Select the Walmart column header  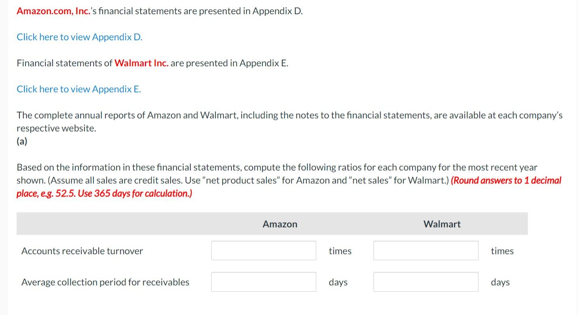coord(441,224)
